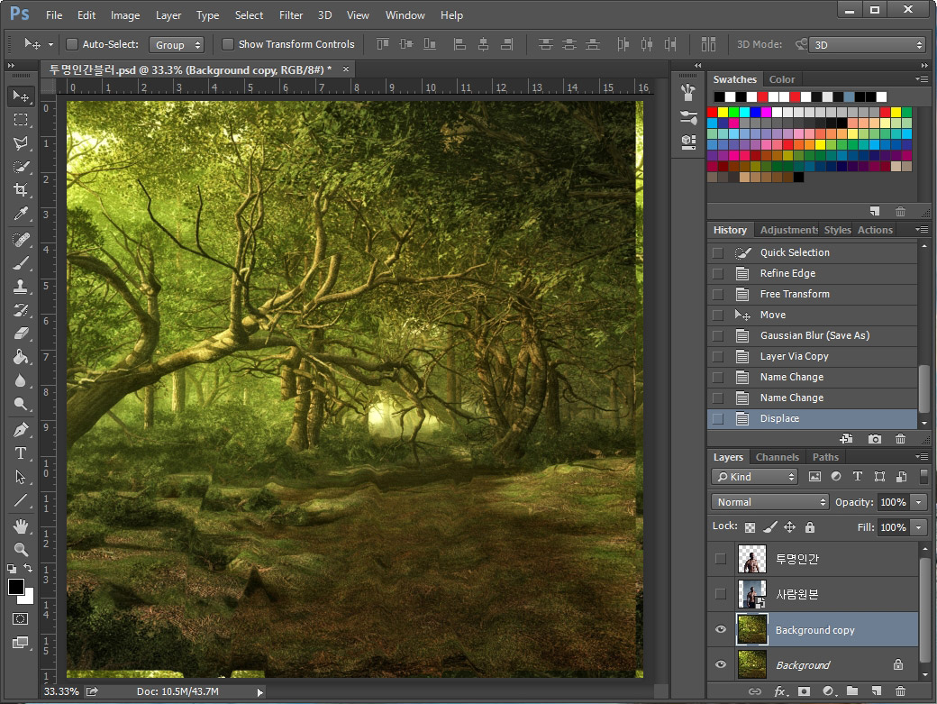
Task: Open the Filter menu
Action: [290, 15]
